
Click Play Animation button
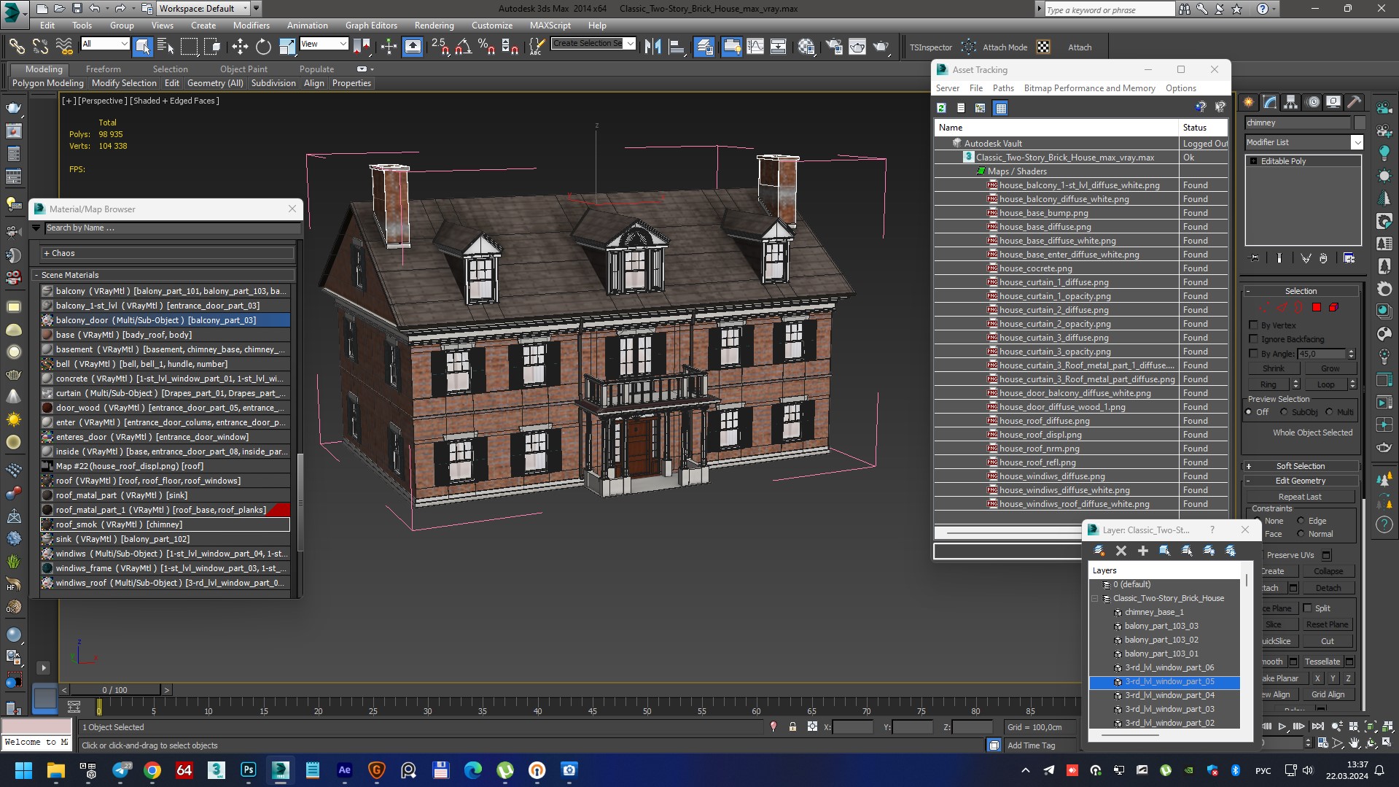1282,726
